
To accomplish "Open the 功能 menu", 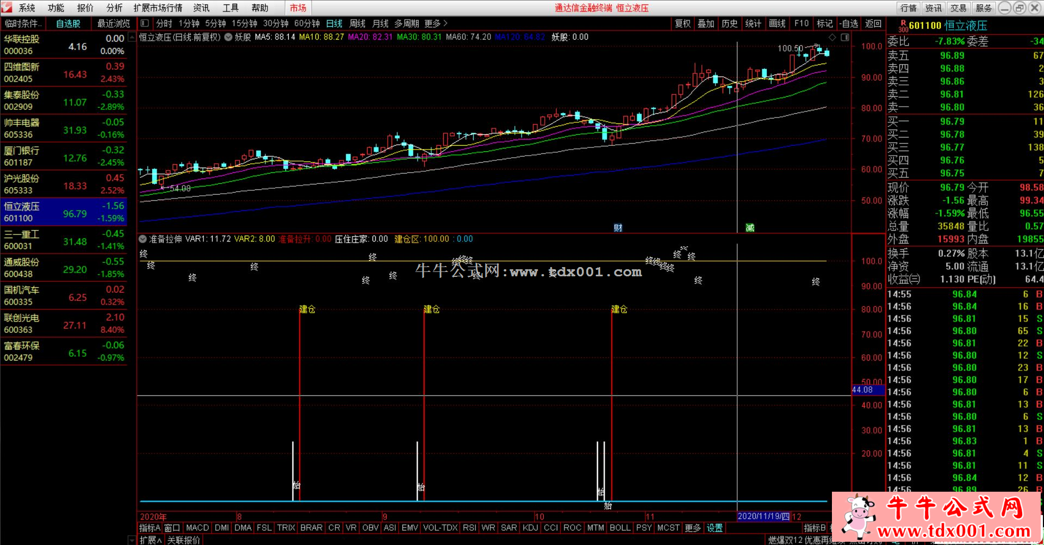I will (x=55, y=8).
